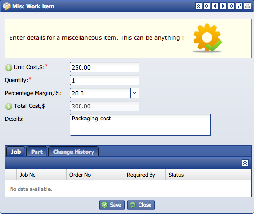
Task: Go to first record with double-left arrow
Action: coord(207,6)
